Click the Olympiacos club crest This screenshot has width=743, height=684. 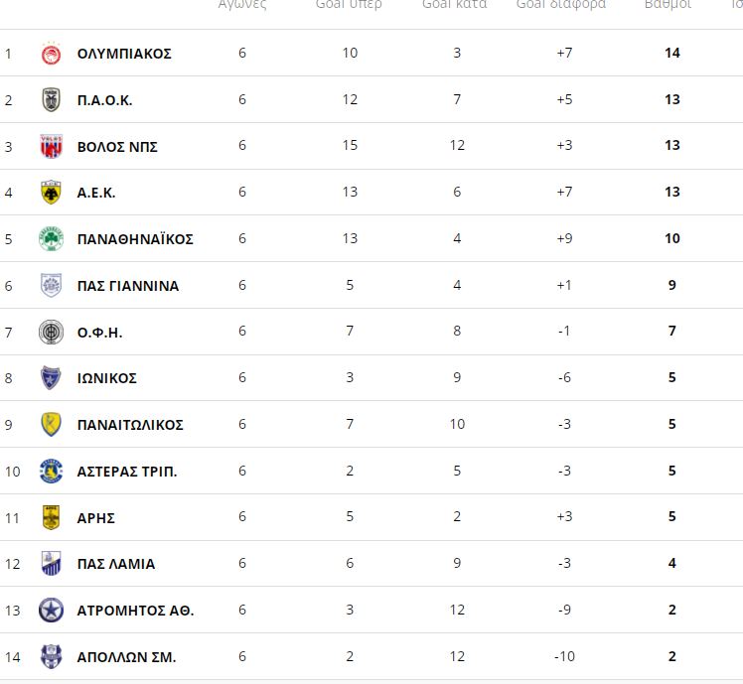[51, 54]
